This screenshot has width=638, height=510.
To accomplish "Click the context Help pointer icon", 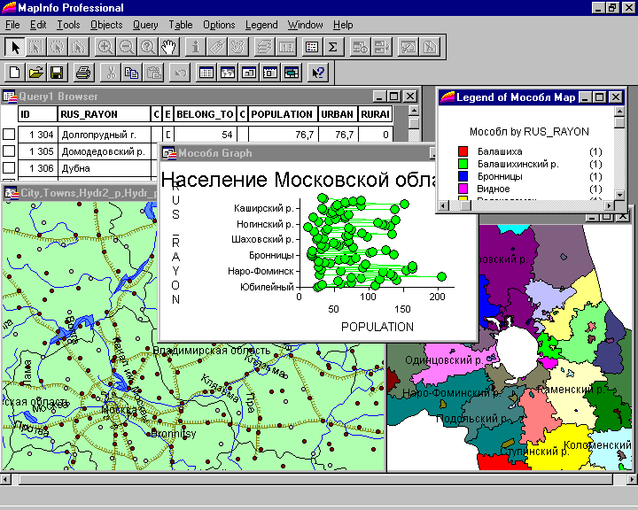I will coord(318,73).
